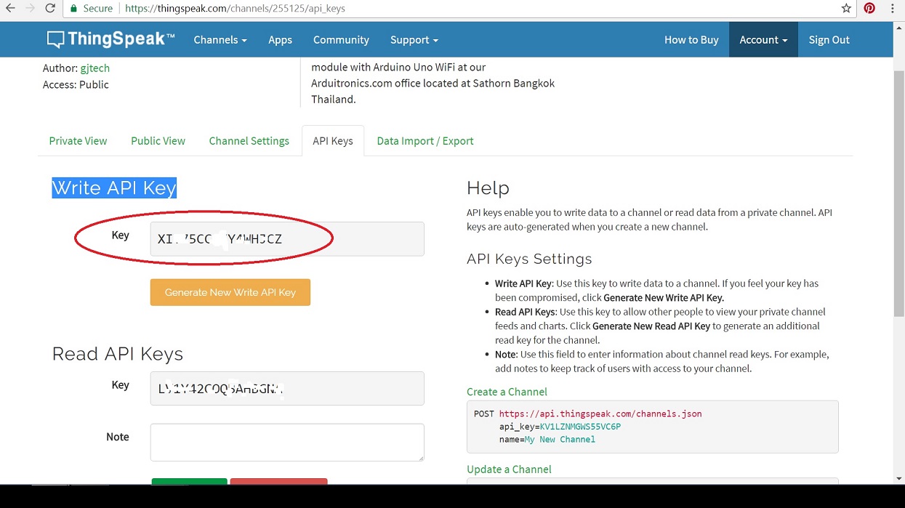
Task: Click the Generate New Write API Key button
Action: tap(230, 292)
